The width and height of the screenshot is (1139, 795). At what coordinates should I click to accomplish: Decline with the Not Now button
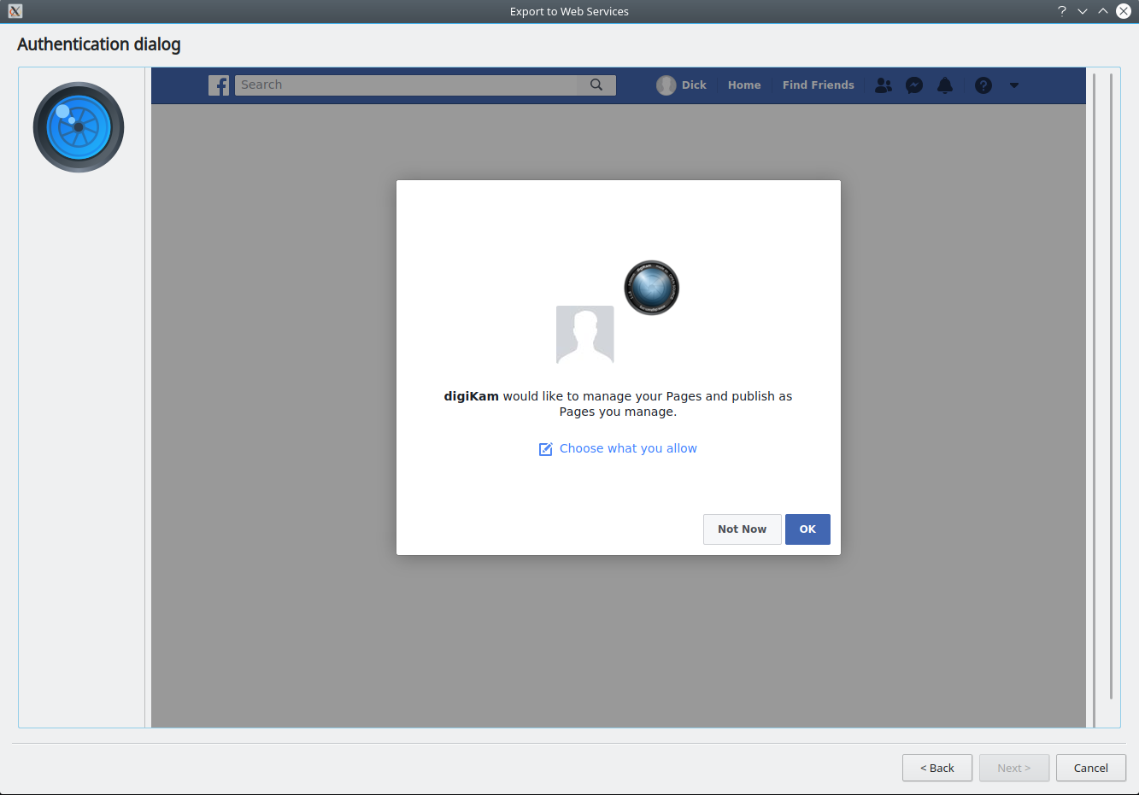pos(742,529)
